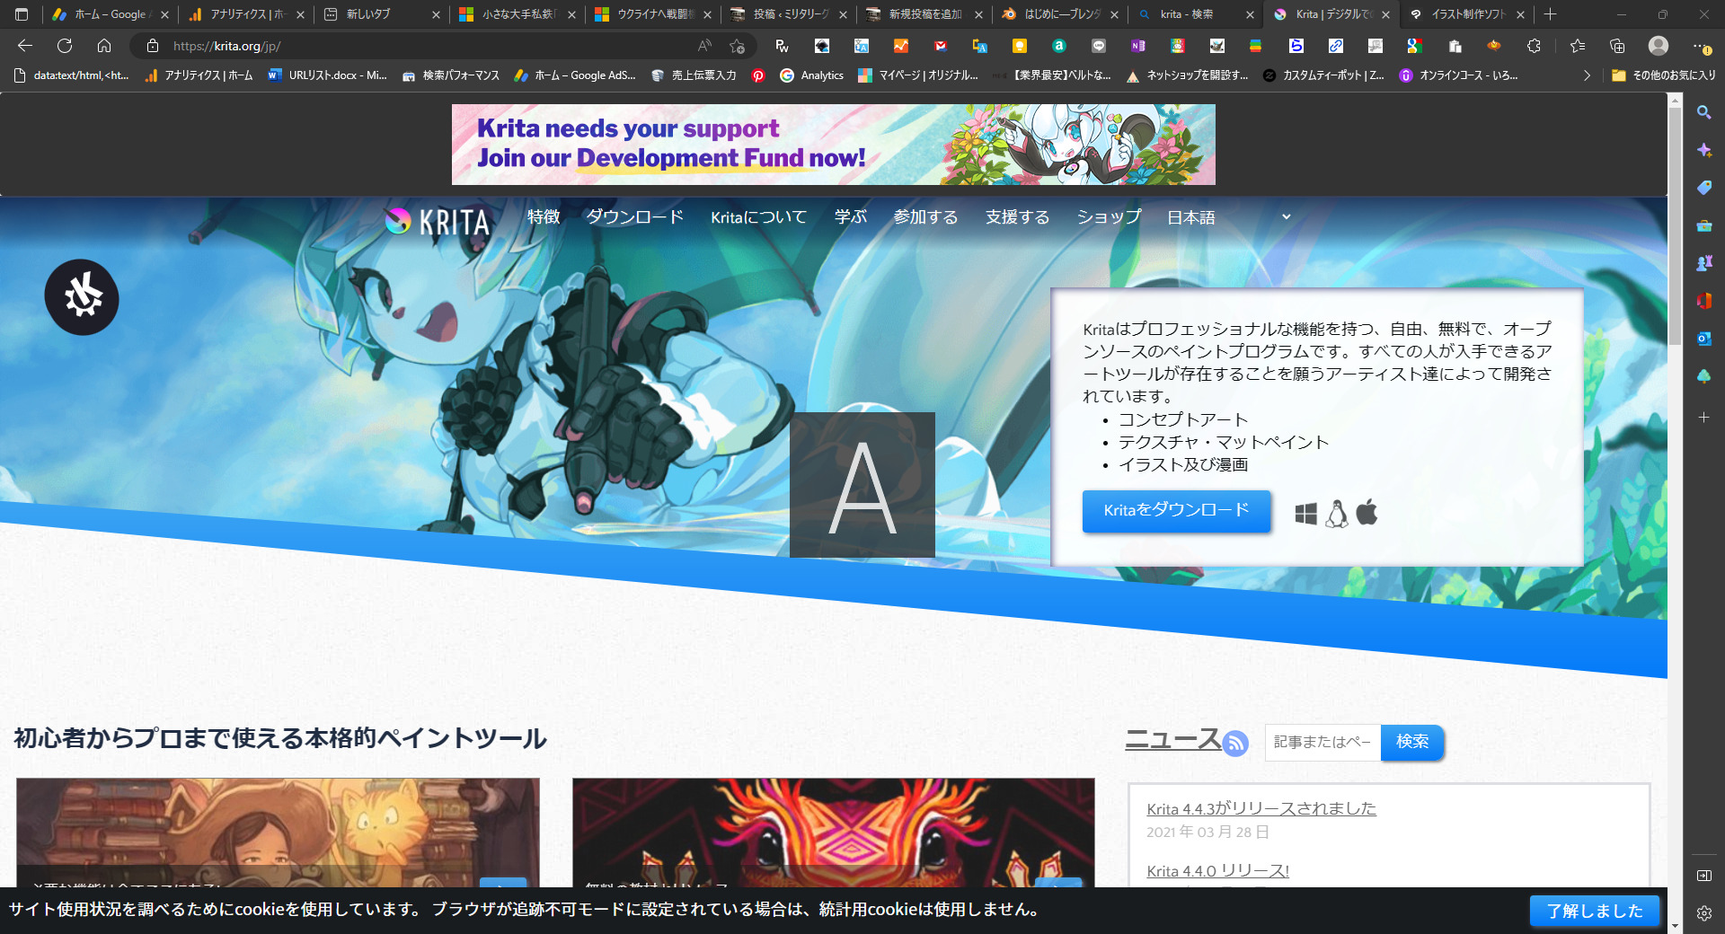Click the 記事またはページ search field
The width and height of the screenshot is (1725, 934).
[1322, 742]
